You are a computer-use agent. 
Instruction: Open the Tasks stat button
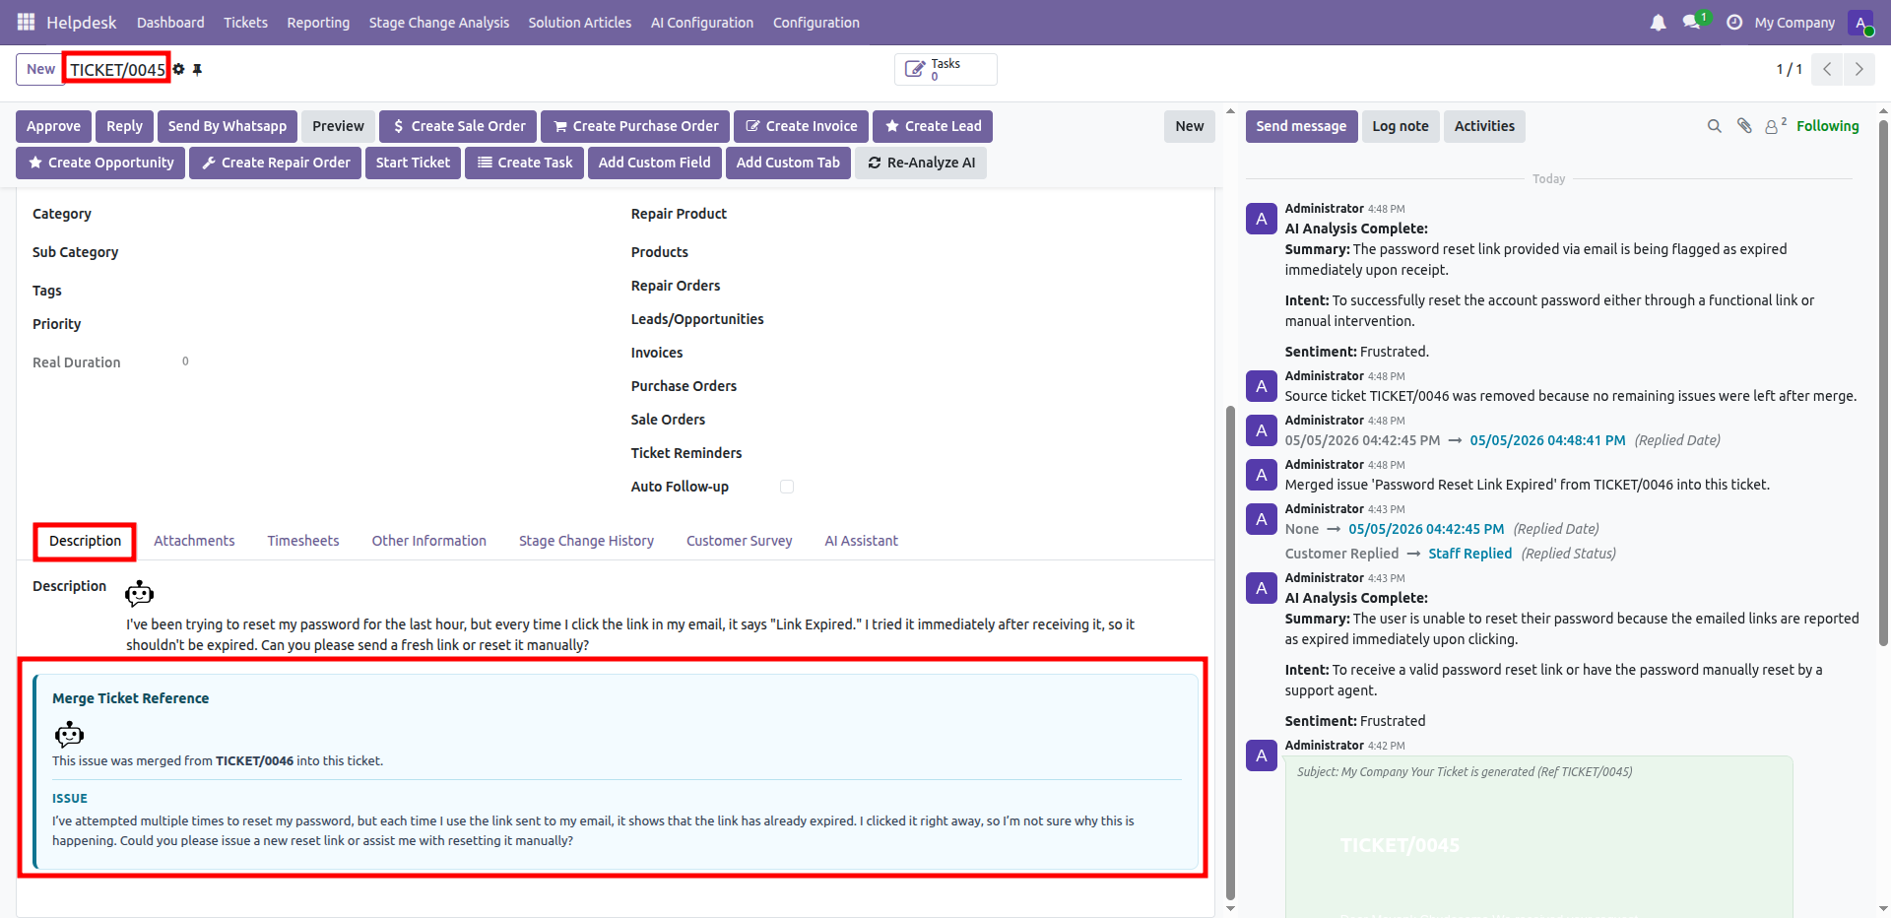[945, 69]
